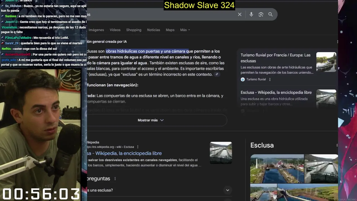357x201 pixels.
Task: Open the Shopping tab
Action: tap(134, 30)
